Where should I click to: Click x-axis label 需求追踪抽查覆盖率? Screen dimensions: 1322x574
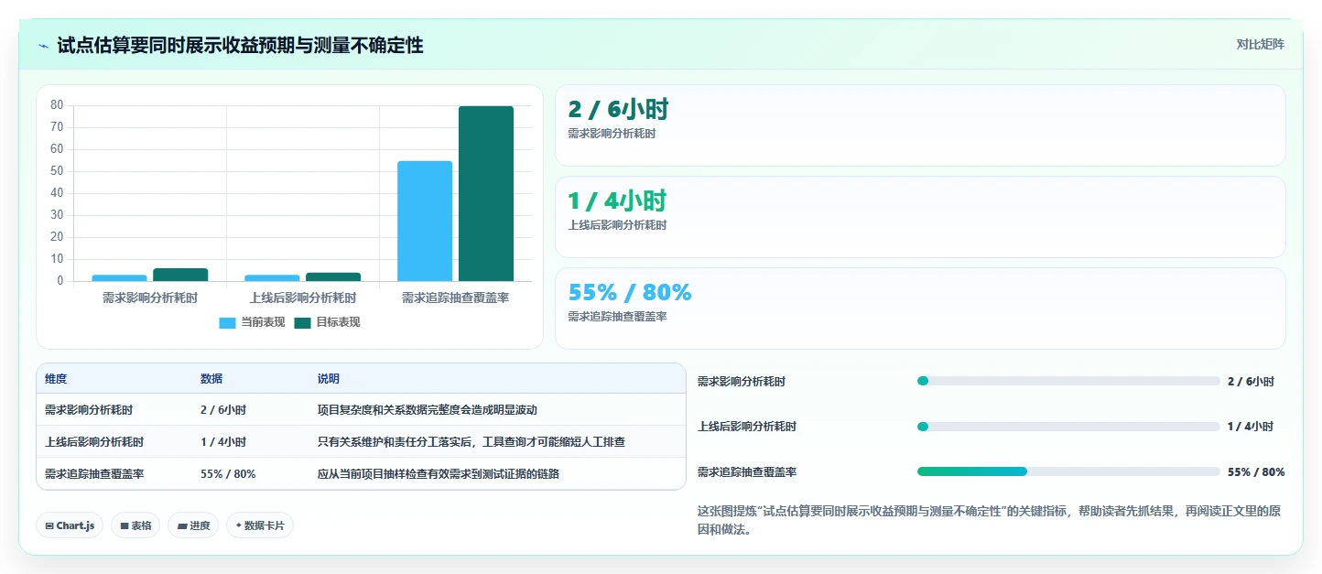click(x=456, y=298)
